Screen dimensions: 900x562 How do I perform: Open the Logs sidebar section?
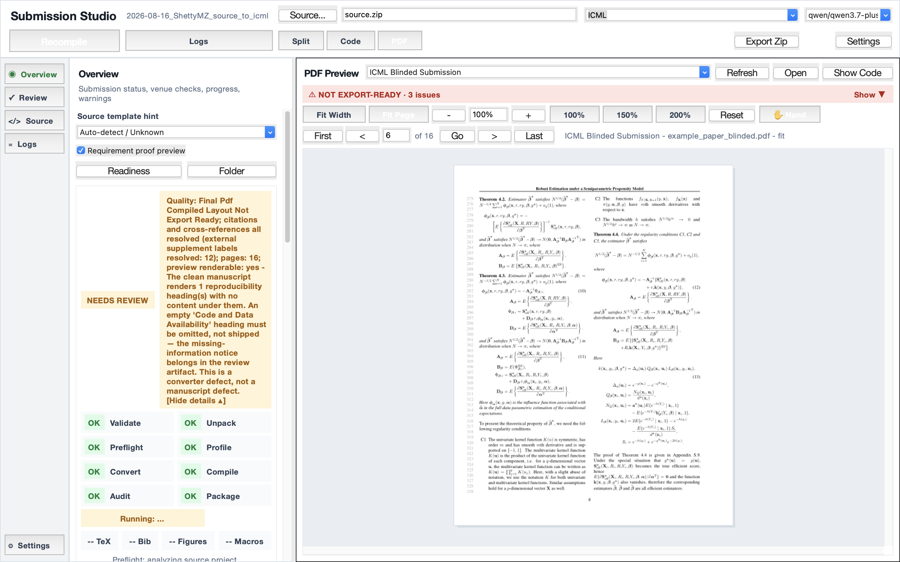pos(34,144)
